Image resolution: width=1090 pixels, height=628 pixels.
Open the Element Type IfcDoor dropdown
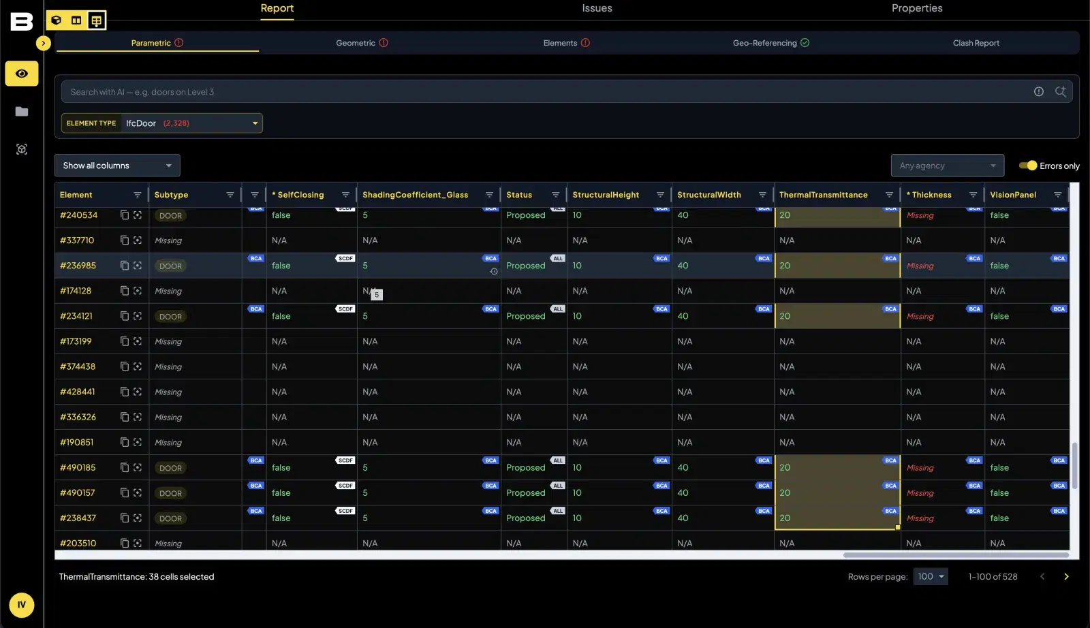pyautogui.click(x=162, y=123)
